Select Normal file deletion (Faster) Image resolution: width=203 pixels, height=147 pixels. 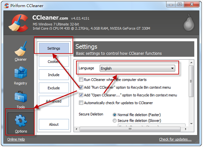coord(115,115)
